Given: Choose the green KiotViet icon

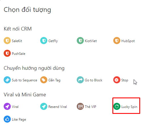Looking at the screenshot, I should coord(80,41).
